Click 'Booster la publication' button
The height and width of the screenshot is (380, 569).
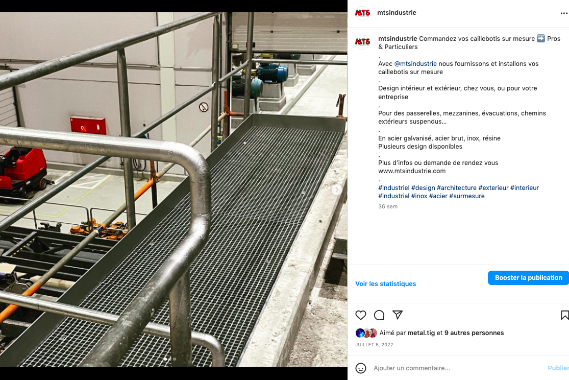[x=528, y=277]
